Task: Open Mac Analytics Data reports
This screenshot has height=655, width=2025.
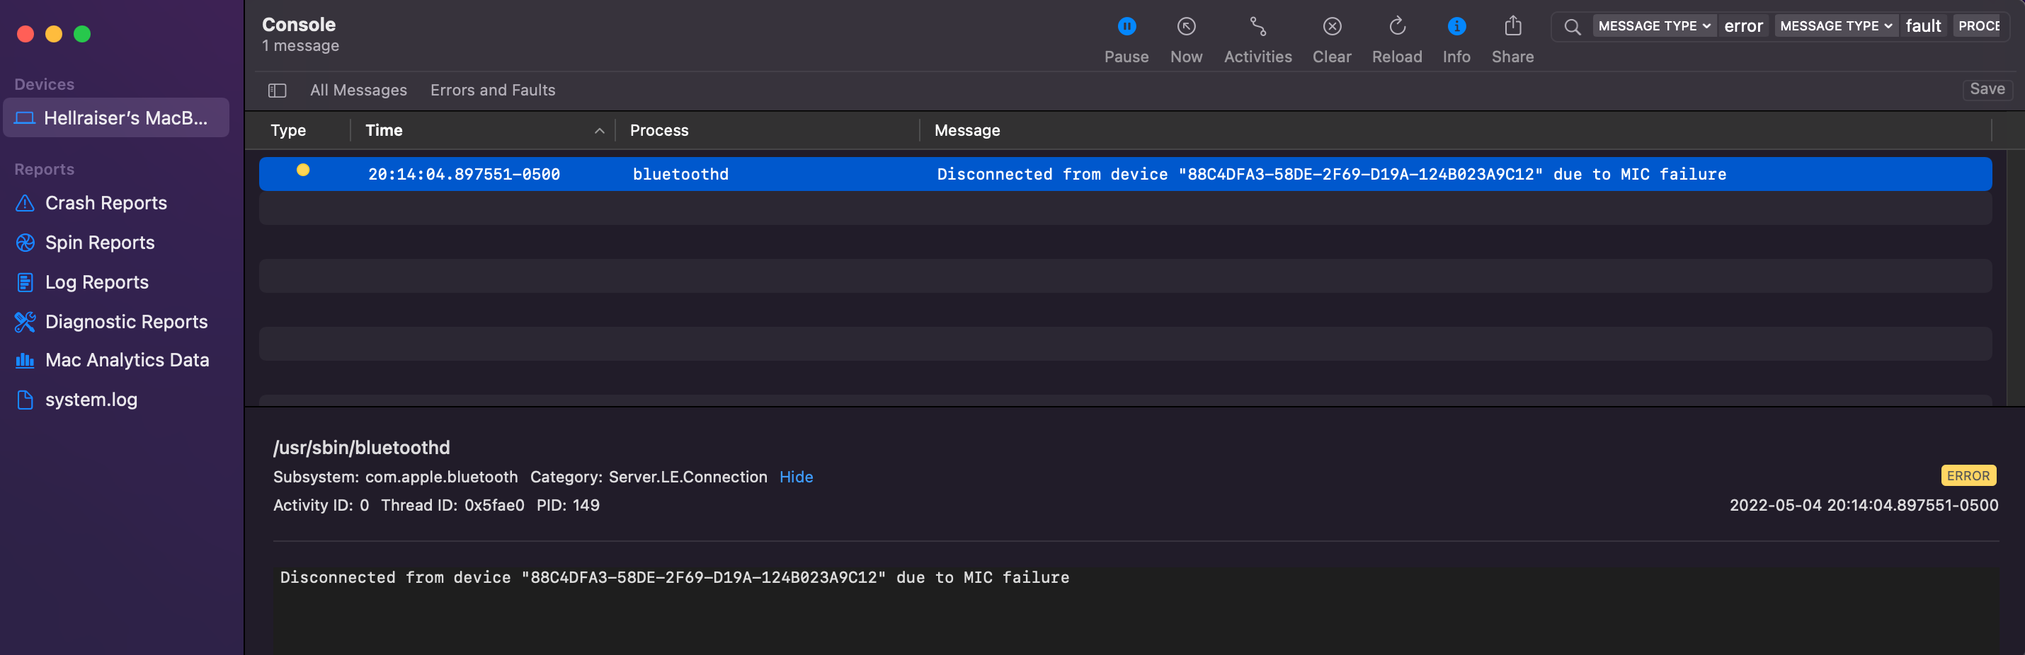Action: click(127, 361)
